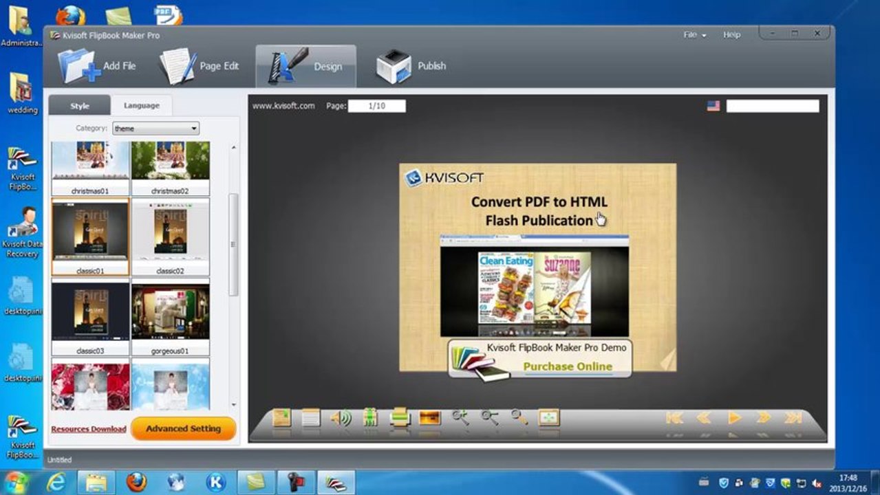The height and width of the screenshot is (495, 880).
Task: Open the File menu
Action: coord(694,34)
